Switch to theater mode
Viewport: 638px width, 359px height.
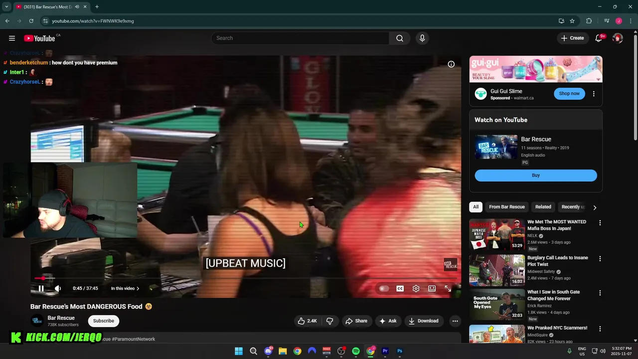[432, 288]
